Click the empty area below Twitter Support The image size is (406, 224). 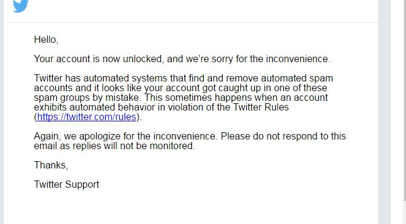coord(191,208)
